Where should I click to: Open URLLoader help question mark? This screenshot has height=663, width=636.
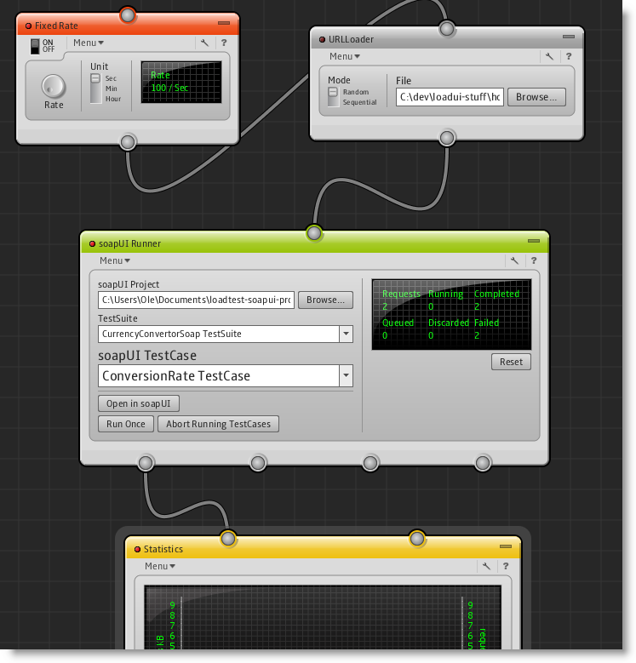569,56
